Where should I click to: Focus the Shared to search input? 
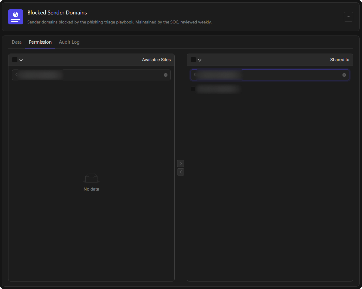pos(270,75)
